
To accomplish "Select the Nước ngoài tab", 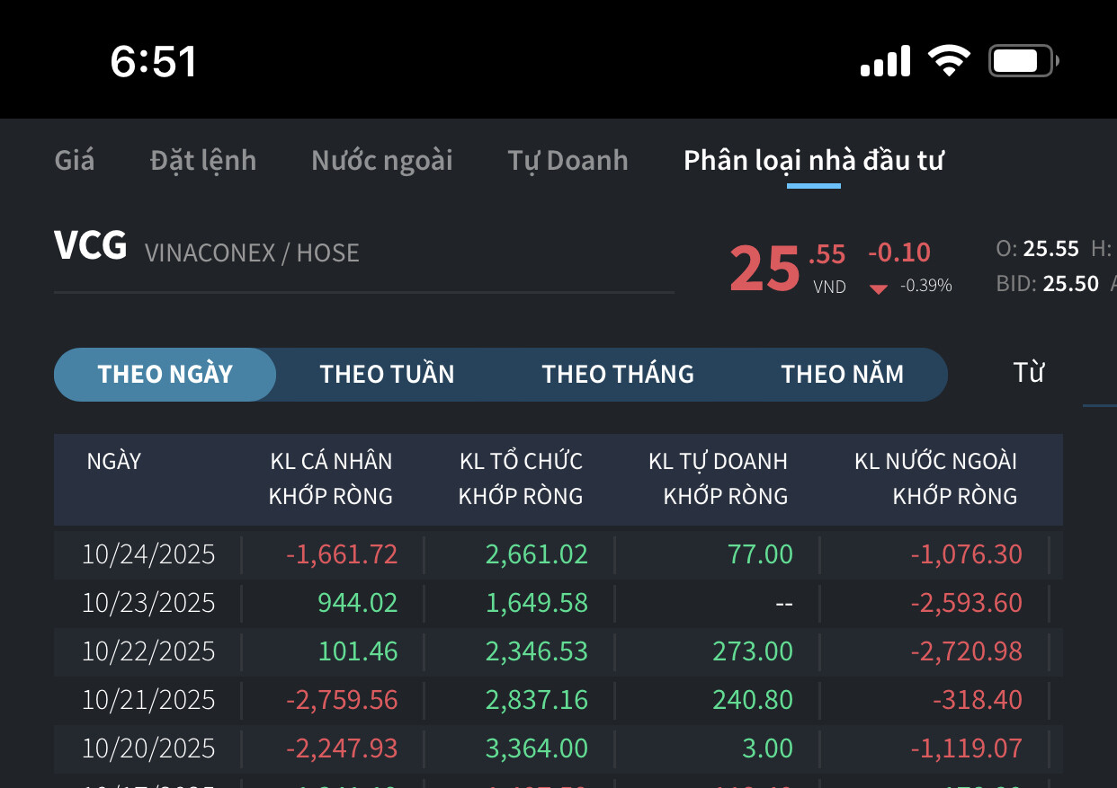I will point(381,161).
